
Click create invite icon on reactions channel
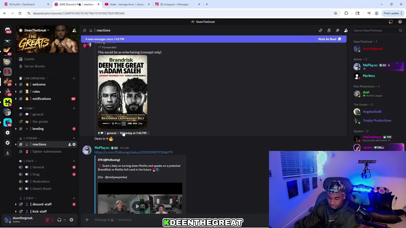(69, 144)
